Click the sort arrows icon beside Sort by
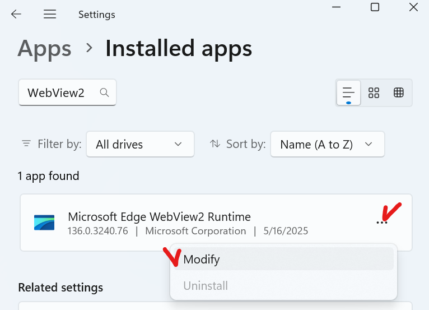This screenshot has width=429, height=310. pos(215,144)
